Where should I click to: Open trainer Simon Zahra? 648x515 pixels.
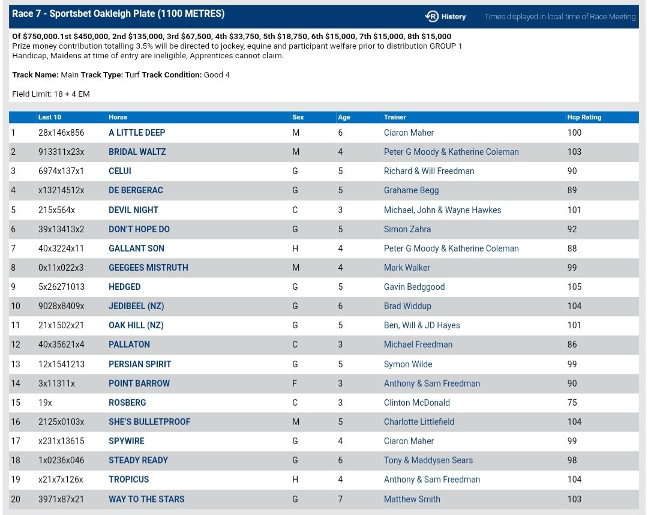407,229
